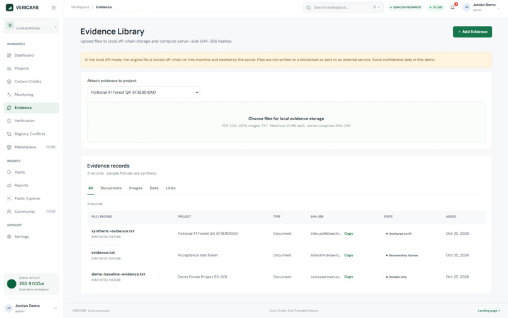The height and width of the screenshot is (318, 508).
Task: Switch to the Data tab
Action: click(154, 188)
